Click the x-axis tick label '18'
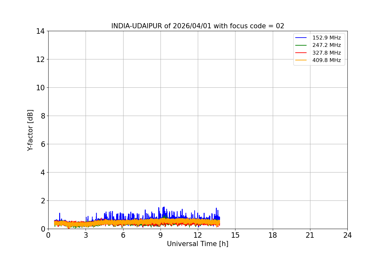Image resolution: width=386 pixels, height=257 pixels. [x=273, y=235]
